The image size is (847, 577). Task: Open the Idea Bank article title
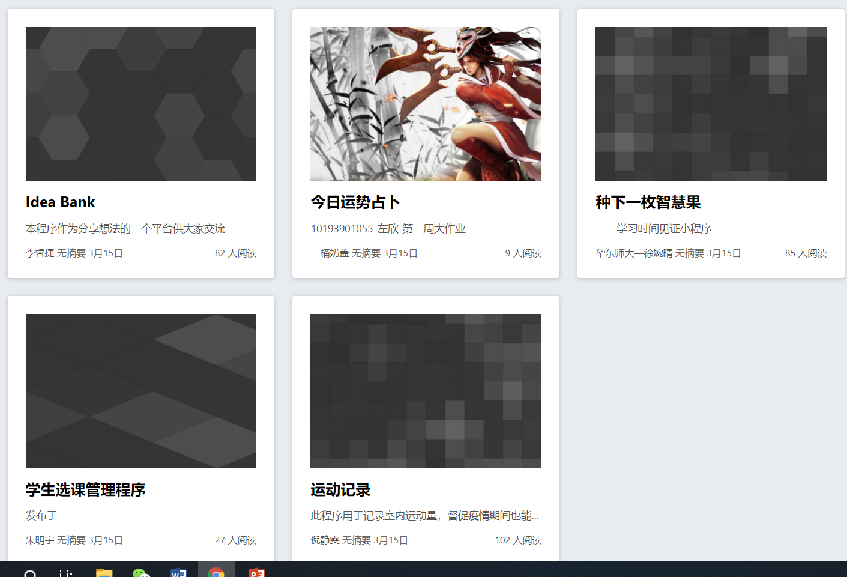coord(61,202)
